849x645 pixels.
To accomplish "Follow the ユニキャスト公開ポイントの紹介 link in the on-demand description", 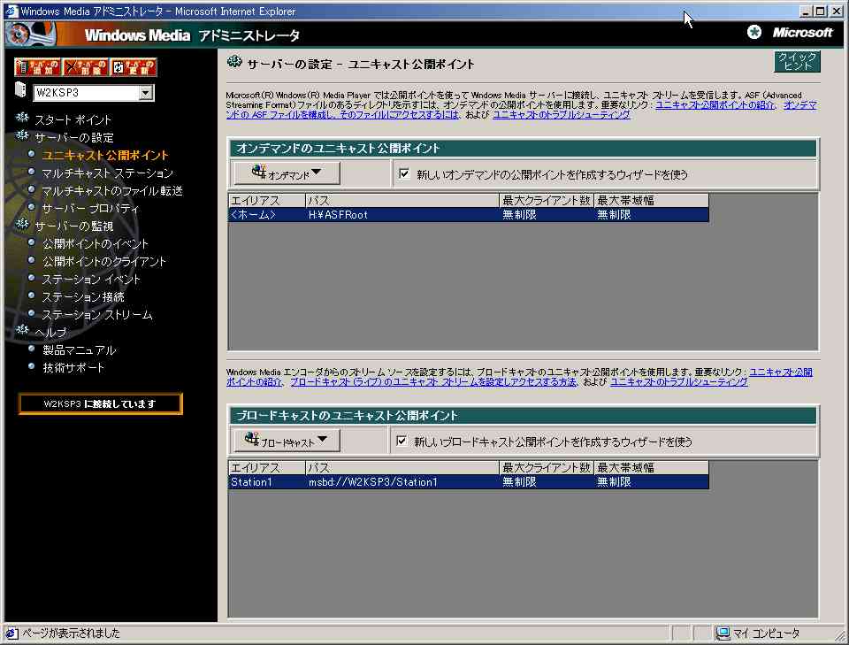I will [715, 104].
